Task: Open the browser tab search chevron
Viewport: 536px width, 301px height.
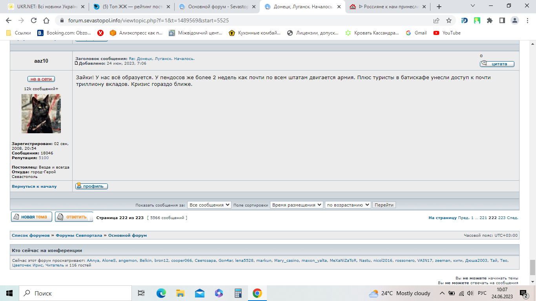Action: pyautogui.click(x=472, y=6)
